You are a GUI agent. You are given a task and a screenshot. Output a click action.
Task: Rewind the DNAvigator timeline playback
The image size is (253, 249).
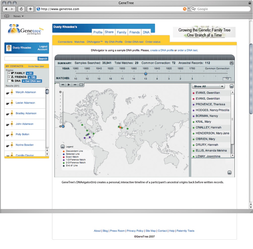[63, 85]
